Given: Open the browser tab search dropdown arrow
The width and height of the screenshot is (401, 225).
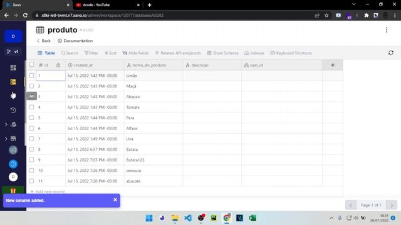Looking at the screenshot, I should coord(353,4).
